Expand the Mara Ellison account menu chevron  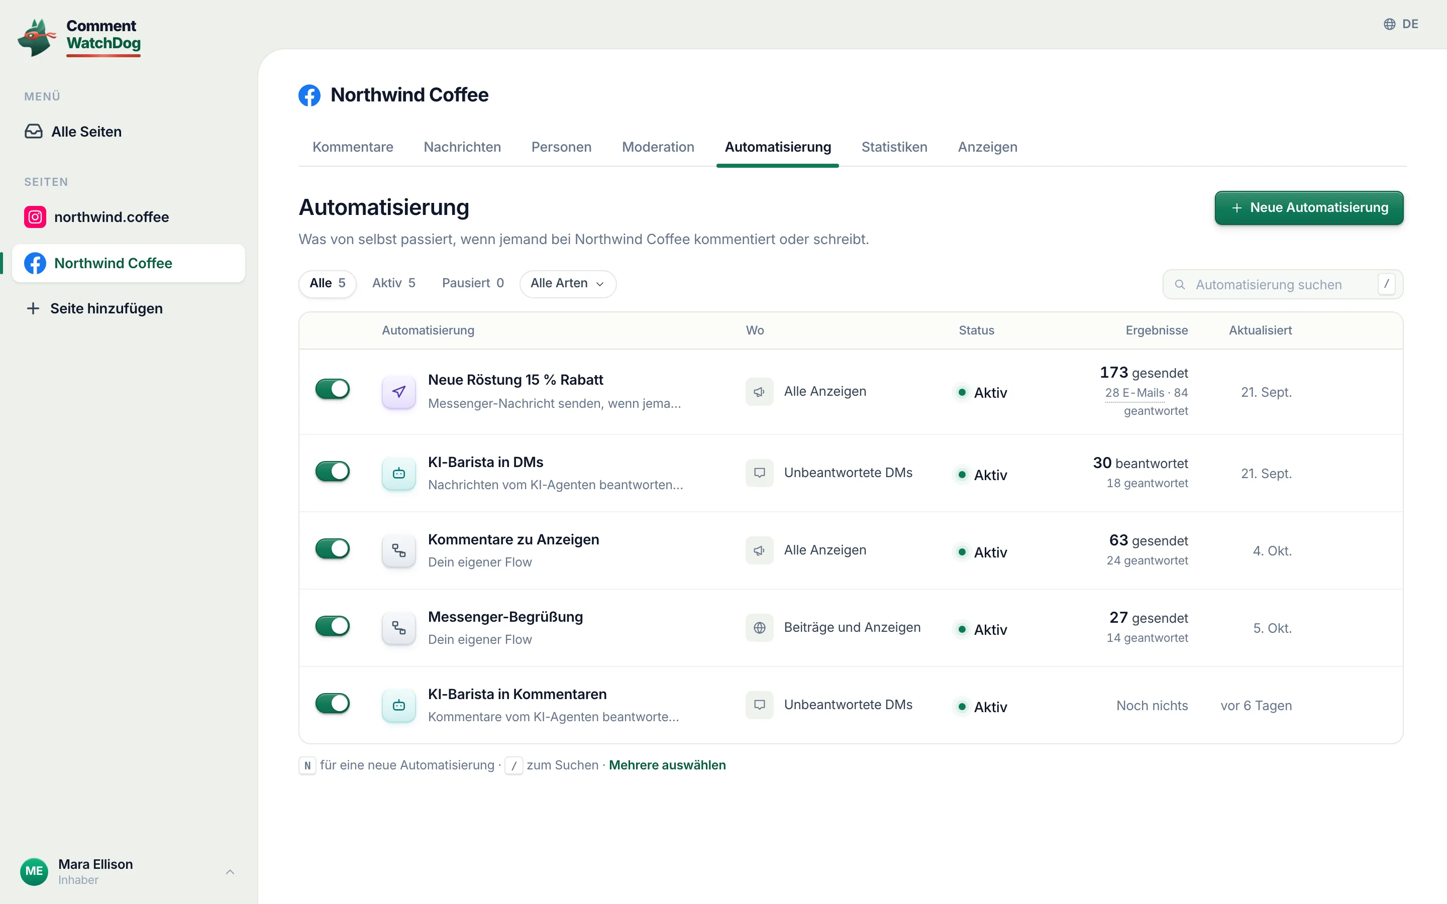(x=230, y=872)
